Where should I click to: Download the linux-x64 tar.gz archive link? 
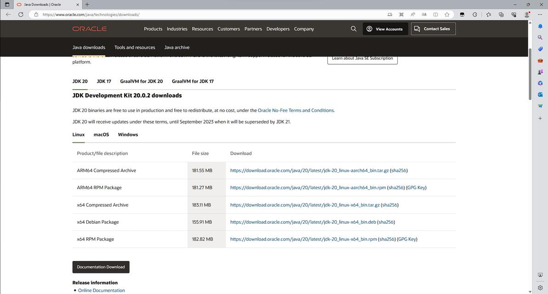(x=305, y=205)
